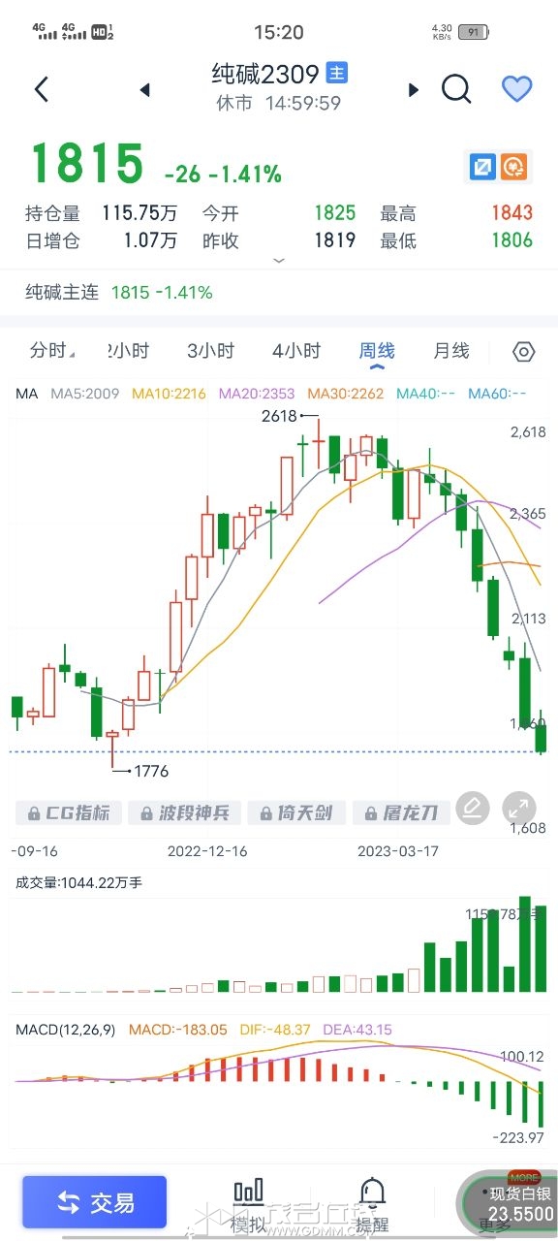Unlock the 屠龙刀 locked indicator
The image size is (558, 1241).
point(402,812)
